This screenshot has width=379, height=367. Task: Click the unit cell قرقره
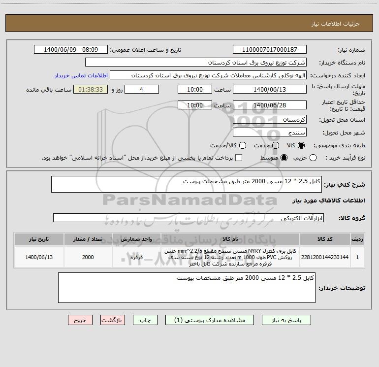point(136,257)
